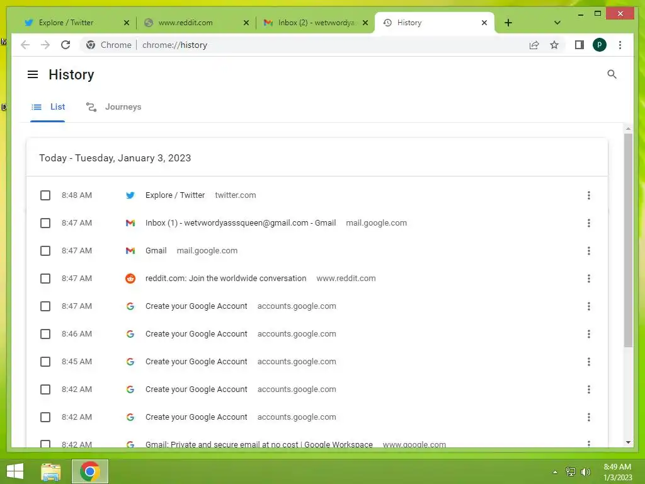Open more actions for 8:45 AM Google Account entry
645x484 pixels.
tap(589, 361)
